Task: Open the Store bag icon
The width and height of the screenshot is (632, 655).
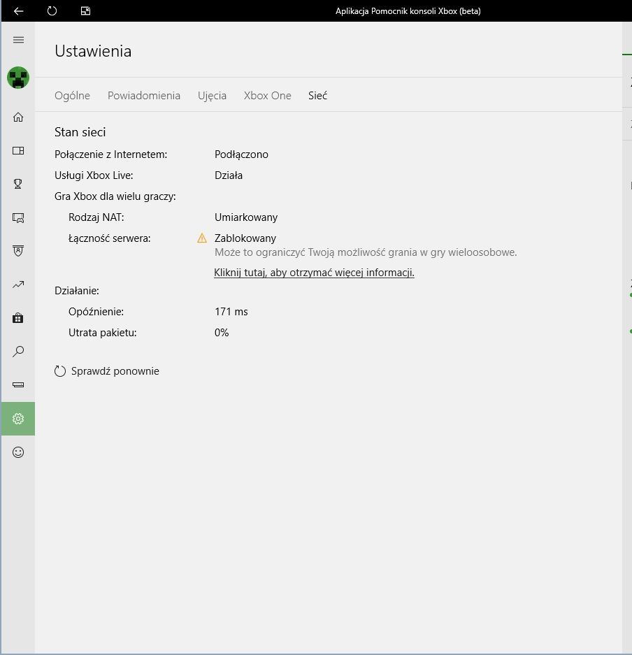Action: (18, 318)
